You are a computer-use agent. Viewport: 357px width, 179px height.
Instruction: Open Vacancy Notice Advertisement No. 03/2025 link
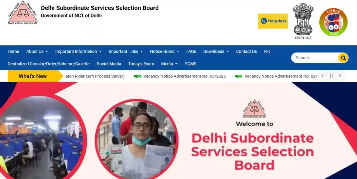pyautogui.click(x=184, y=76)
